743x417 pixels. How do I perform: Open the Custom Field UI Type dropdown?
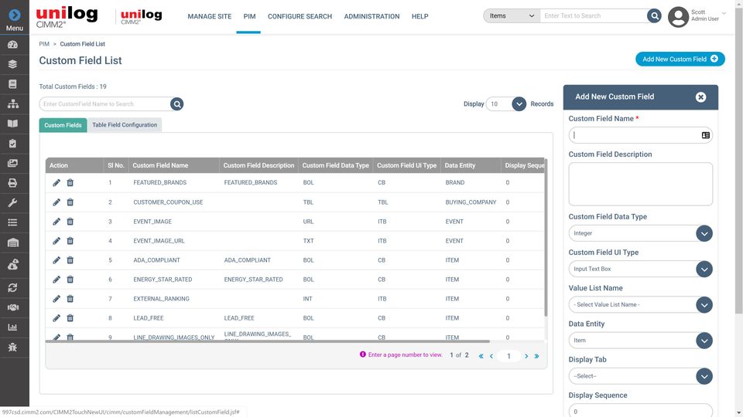[704, 269]
